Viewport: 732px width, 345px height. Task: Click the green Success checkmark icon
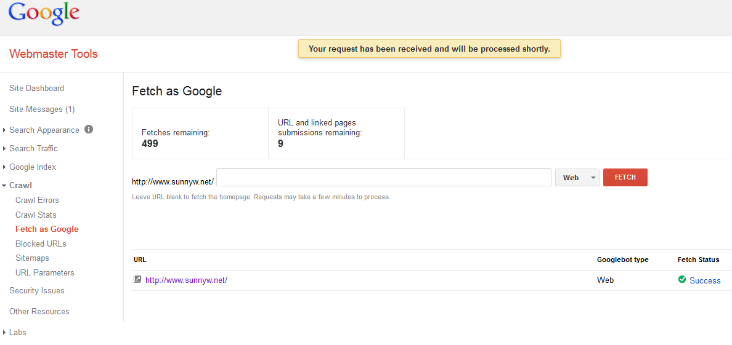(x=682, y=280)
